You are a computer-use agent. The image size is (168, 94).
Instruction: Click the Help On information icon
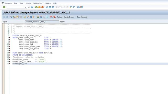(x=47, y=17)
